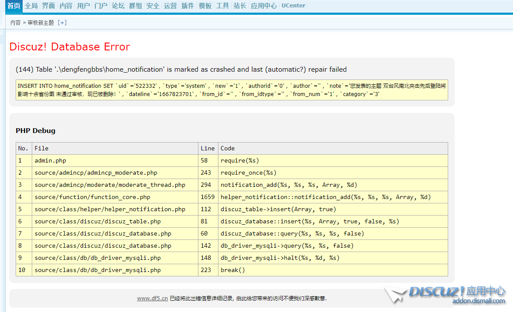
Task: Click the db_driver_mysqli->query code cell
Action: 333,246
